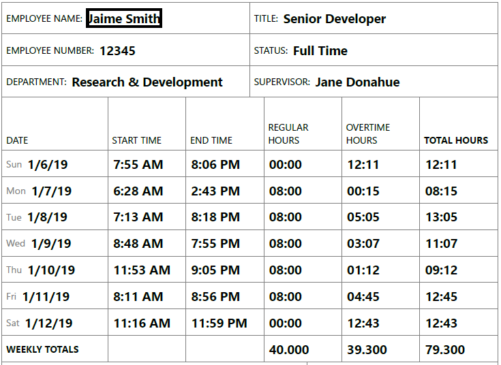Viewport: 501px width, 365px height.
Task: Select Friday's total hours 12:45
Action: (441, 297)
